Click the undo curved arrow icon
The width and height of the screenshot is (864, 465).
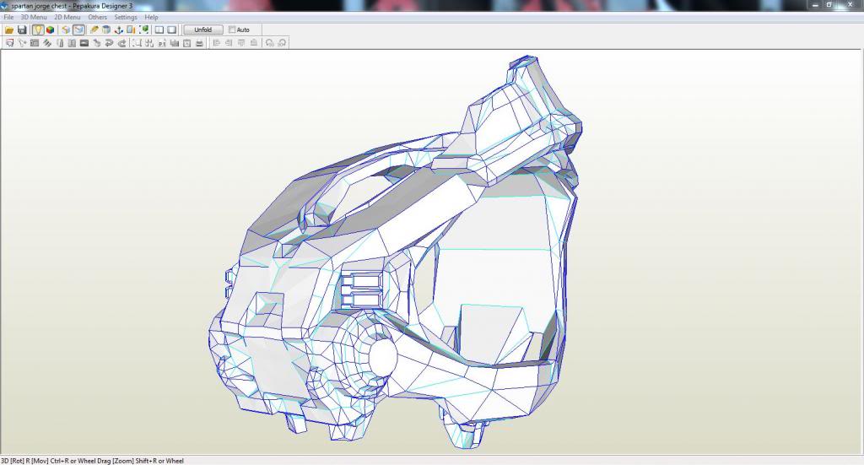point(109,43)
